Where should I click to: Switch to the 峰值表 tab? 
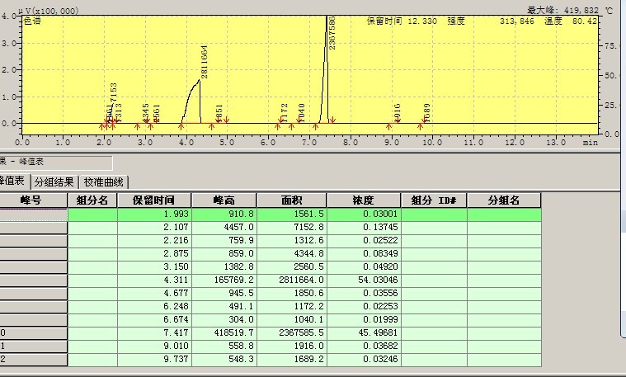pos(14,181)
